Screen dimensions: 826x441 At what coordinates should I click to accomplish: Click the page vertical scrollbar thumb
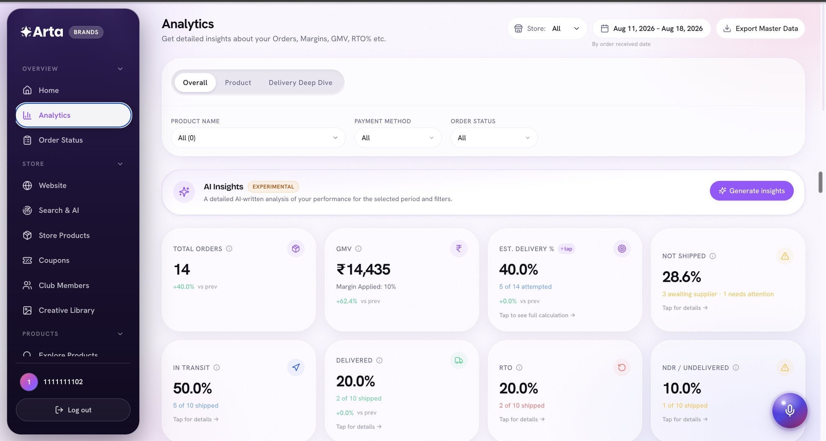pos(820,182)
